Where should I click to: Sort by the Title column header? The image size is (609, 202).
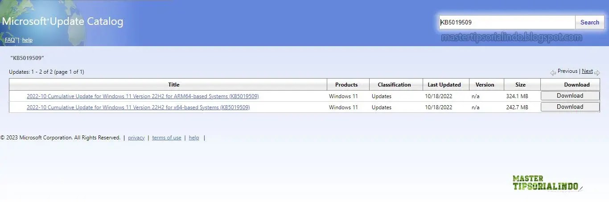(x=174, y=85)
